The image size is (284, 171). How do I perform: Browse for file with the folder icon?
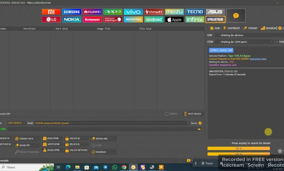tap(199, 129)
